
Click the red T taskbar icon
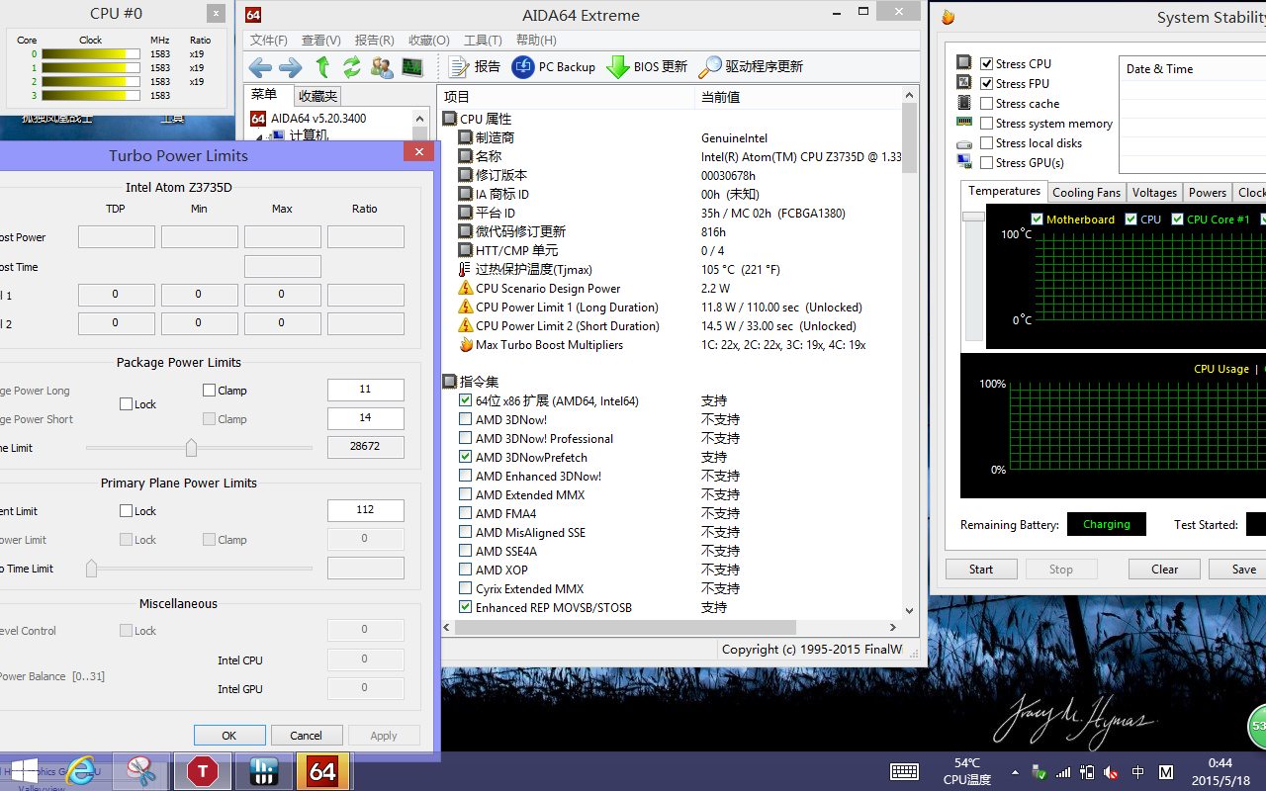(x=203, y=771)
